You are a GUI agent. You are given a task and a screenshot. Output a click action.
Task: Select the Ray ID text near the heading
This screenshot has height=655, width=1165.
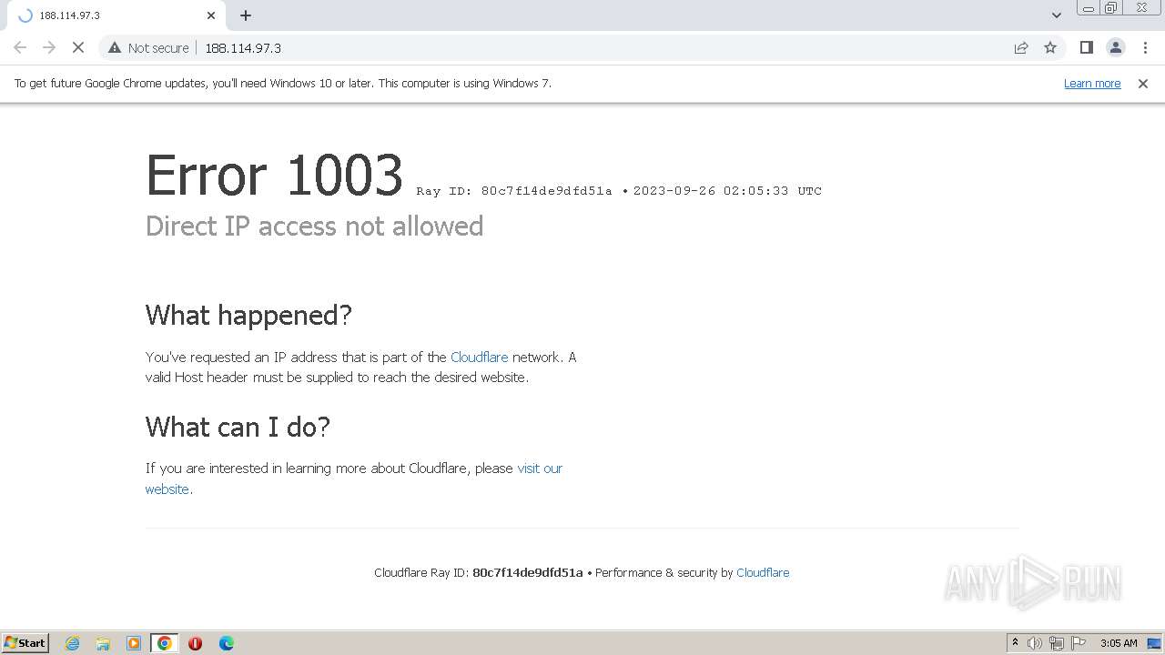coord(514,191)
